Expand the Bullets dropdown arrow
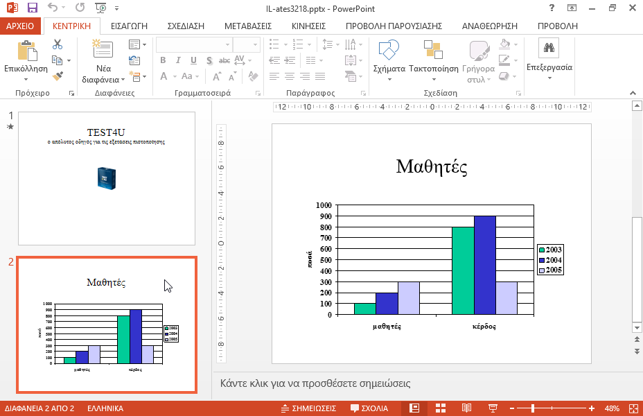 point(286,44)
